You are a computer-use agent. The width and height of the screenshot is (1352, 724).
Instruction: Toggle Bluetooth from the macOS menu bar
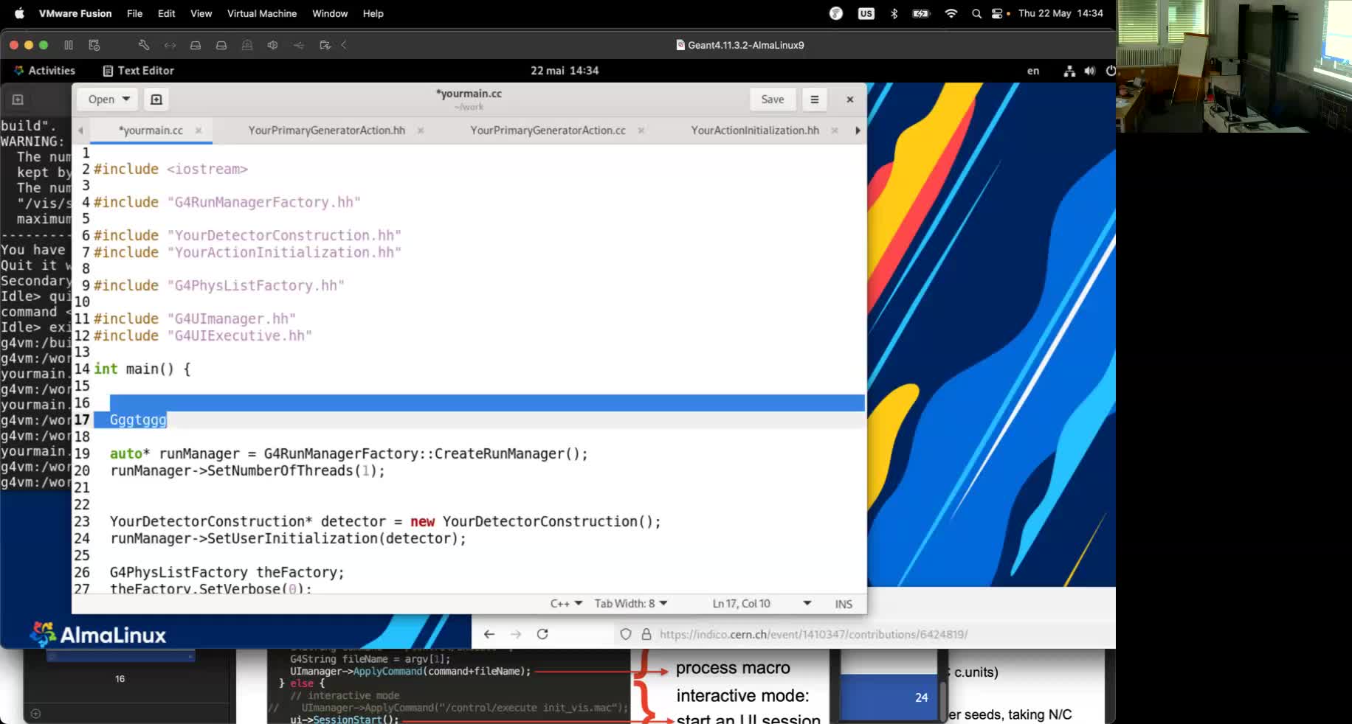894,13
